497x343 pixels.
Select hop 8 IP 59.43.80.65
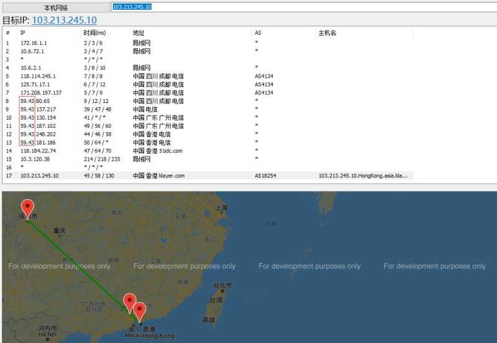click(35, 101)
